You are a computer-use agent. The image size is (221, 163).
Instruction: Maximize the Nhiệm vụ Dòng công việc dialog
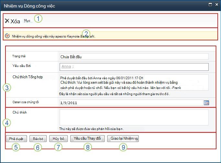point(210,5)
